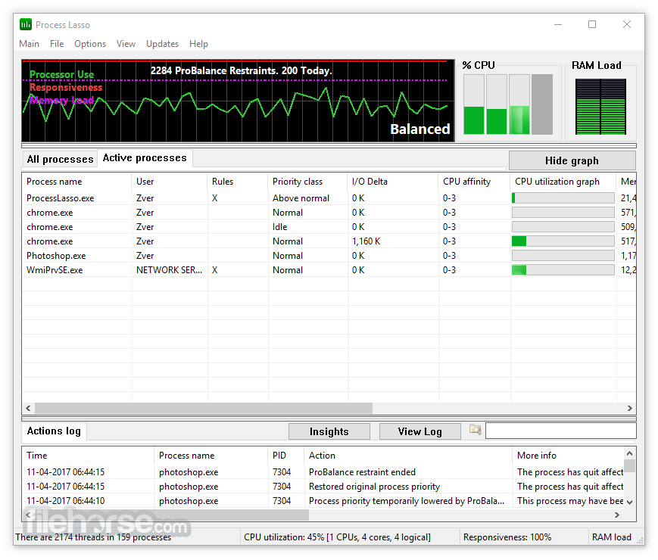Click threads and processes status text
The image size is (658, 560).
93,537
